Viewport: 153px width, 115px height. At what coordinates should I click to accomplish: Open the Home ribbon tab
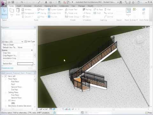click(x=11, y=6)
